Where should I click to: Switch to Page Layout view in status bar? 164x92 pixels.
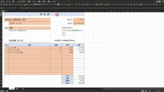(146, 91)
